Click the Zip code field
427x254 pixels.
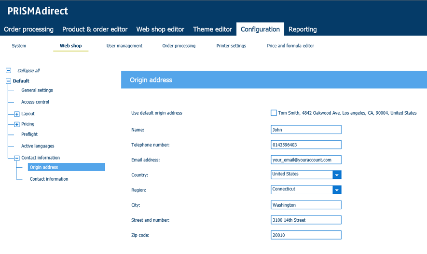306,235
